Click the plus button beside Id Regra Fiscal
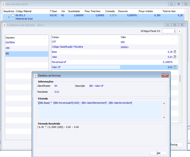This screenshot has width=190, height=157. (x=180, y=31)
